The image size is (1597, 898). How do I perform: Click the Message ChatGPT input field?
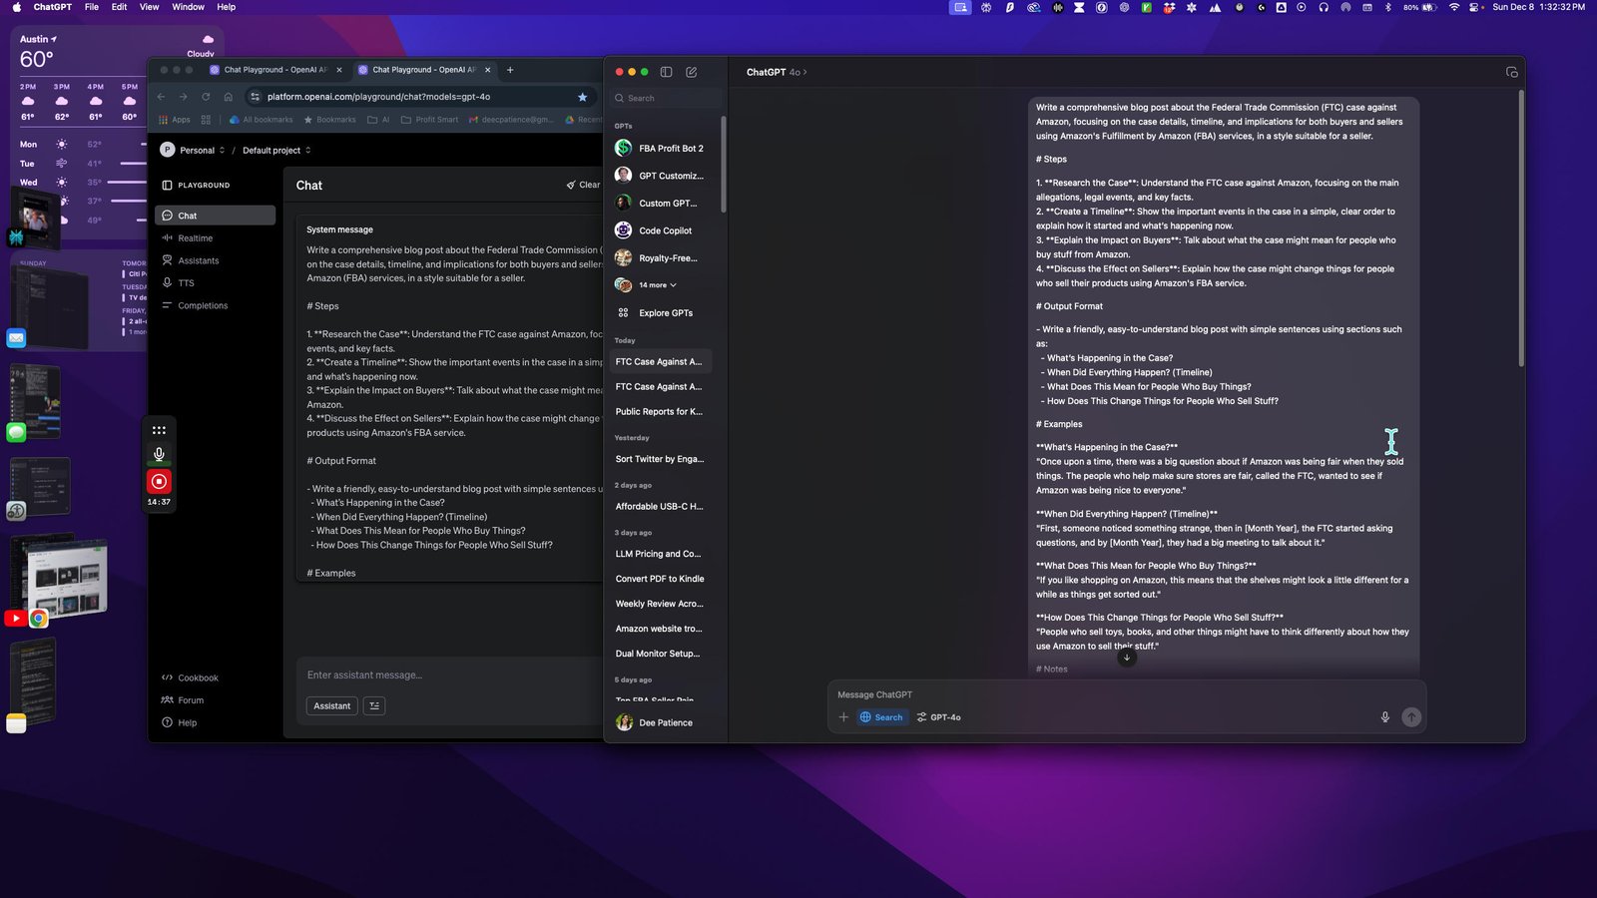click(1126, 694)
